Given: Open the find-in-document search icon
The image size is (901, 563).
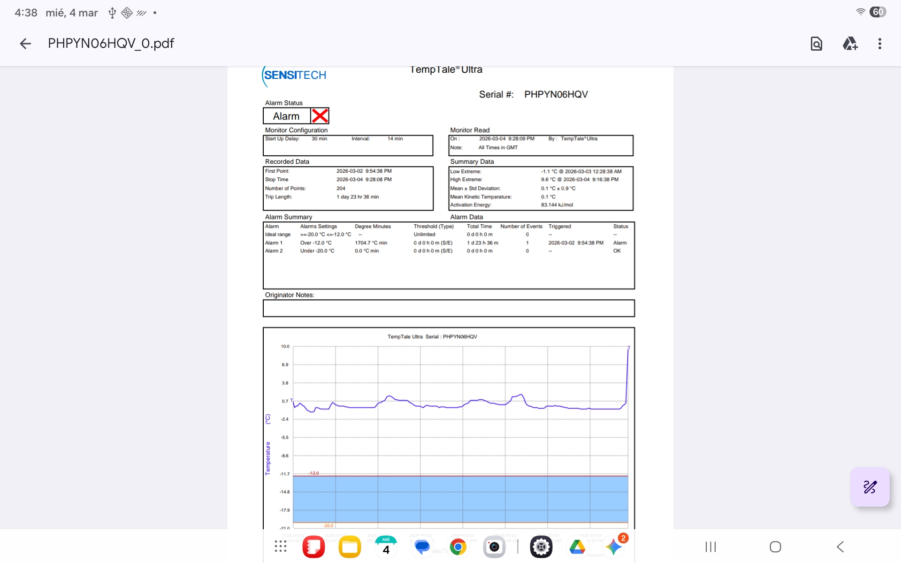Looking at the screenshot, I should click(x=816, y=44).
